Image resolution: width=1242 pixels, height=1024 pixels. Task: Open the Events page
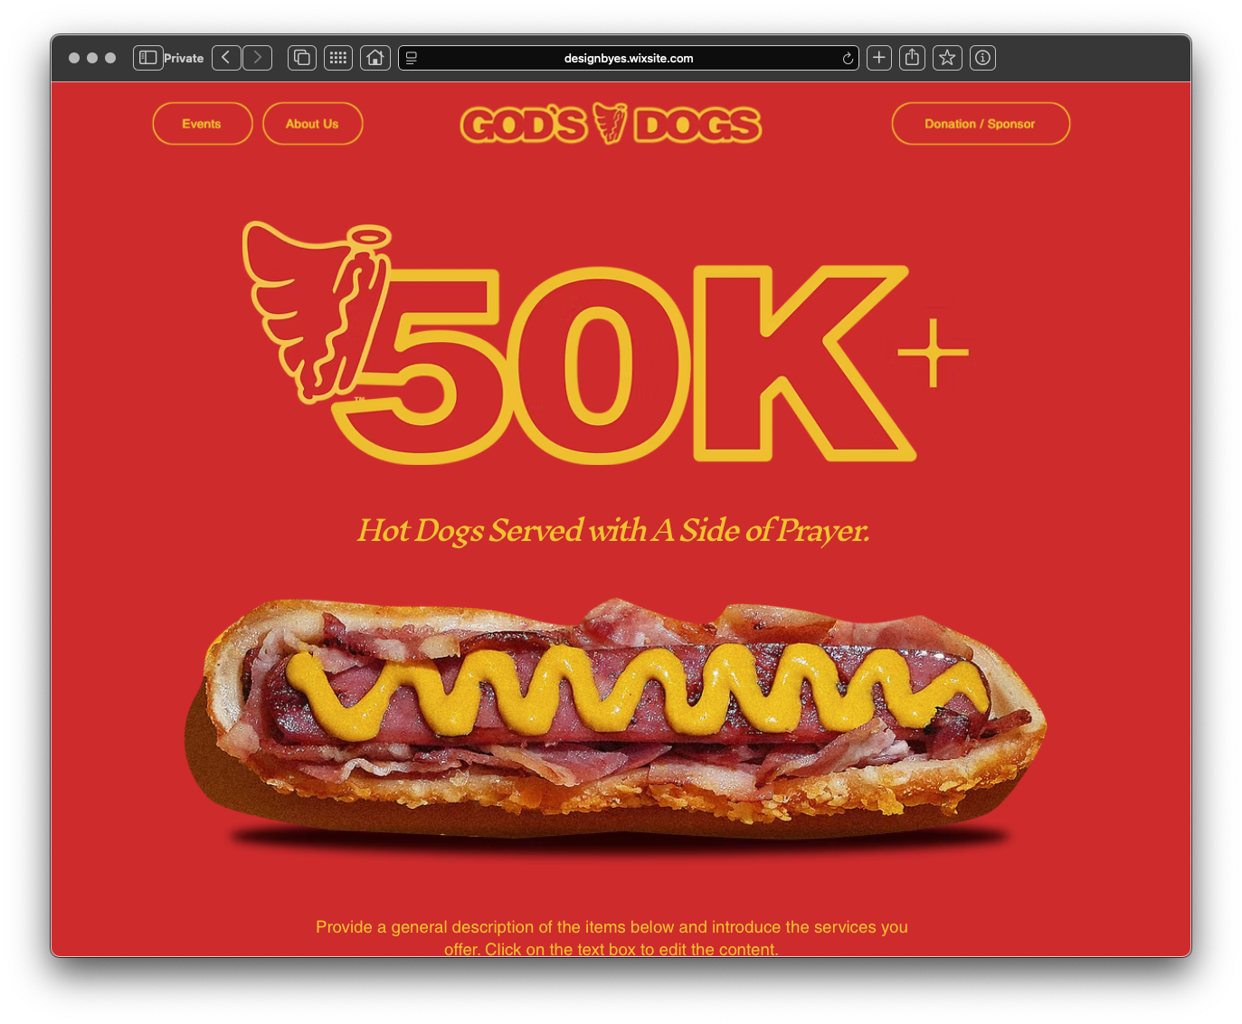pos(202,124)
